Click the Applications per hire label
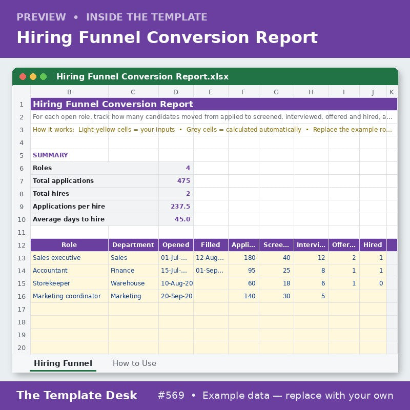Image resolution: width=410 pixels, height=410 pixels. (x=94, y=207)
